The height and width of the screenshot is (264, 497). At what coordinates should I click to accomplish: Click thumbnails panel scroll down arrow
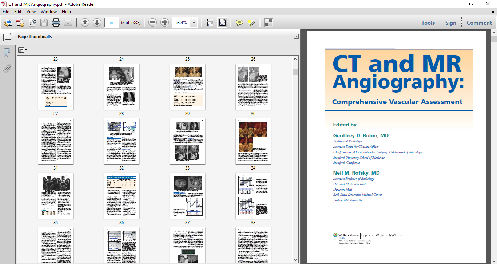[x=295, y=260]
